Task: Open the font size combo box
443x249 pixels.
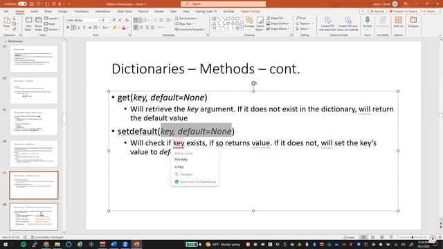Action: click(105, 20)
